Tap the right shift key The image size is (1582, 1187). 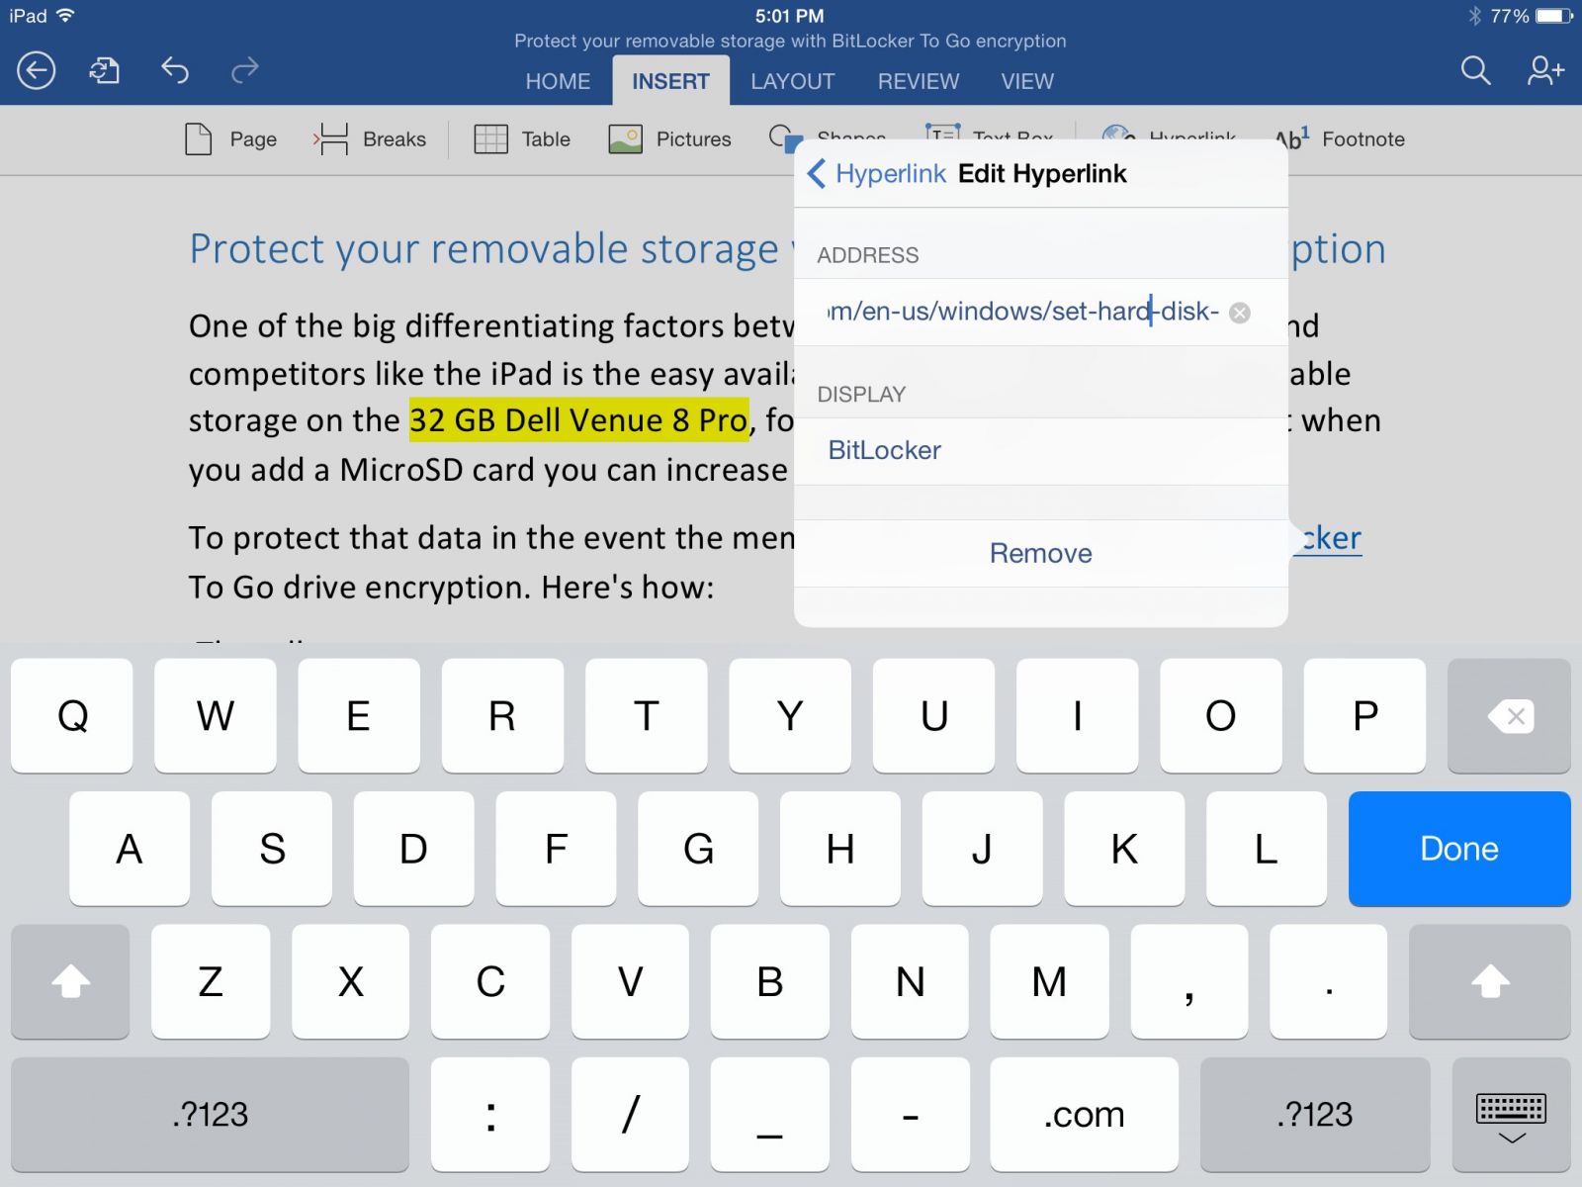1489,981
